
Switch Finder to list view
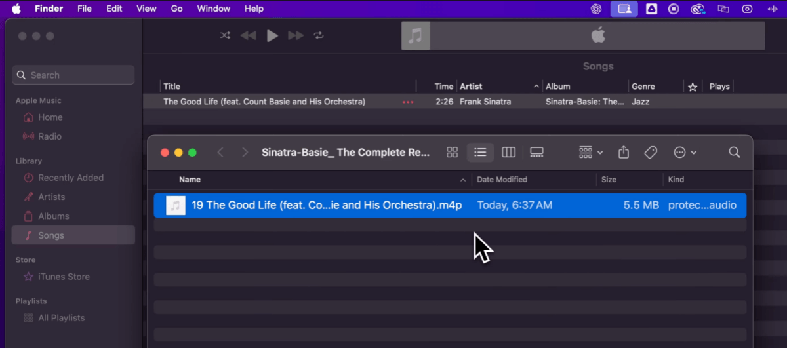480,152
